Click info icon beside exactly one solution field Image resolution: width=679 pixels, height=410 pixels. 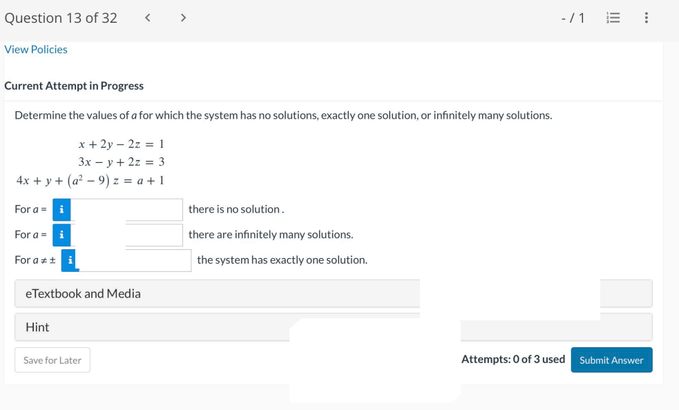point(70,260)
